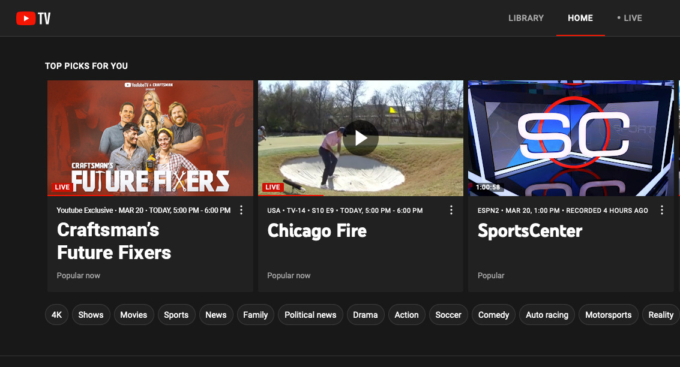
Task: Click the 1:00:58 duration on SportsCenter
Action: coord(487,187)
